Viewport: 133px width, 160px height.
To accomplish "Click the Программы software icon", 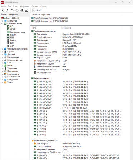I will tap(5, 71).
